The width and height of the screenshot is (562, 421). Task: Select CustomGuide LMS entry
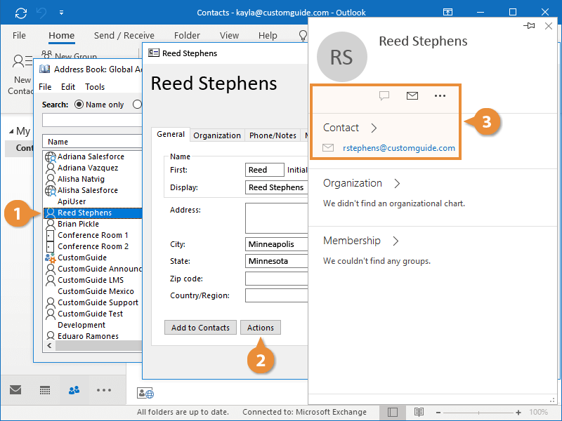click(x=91, y=280)
